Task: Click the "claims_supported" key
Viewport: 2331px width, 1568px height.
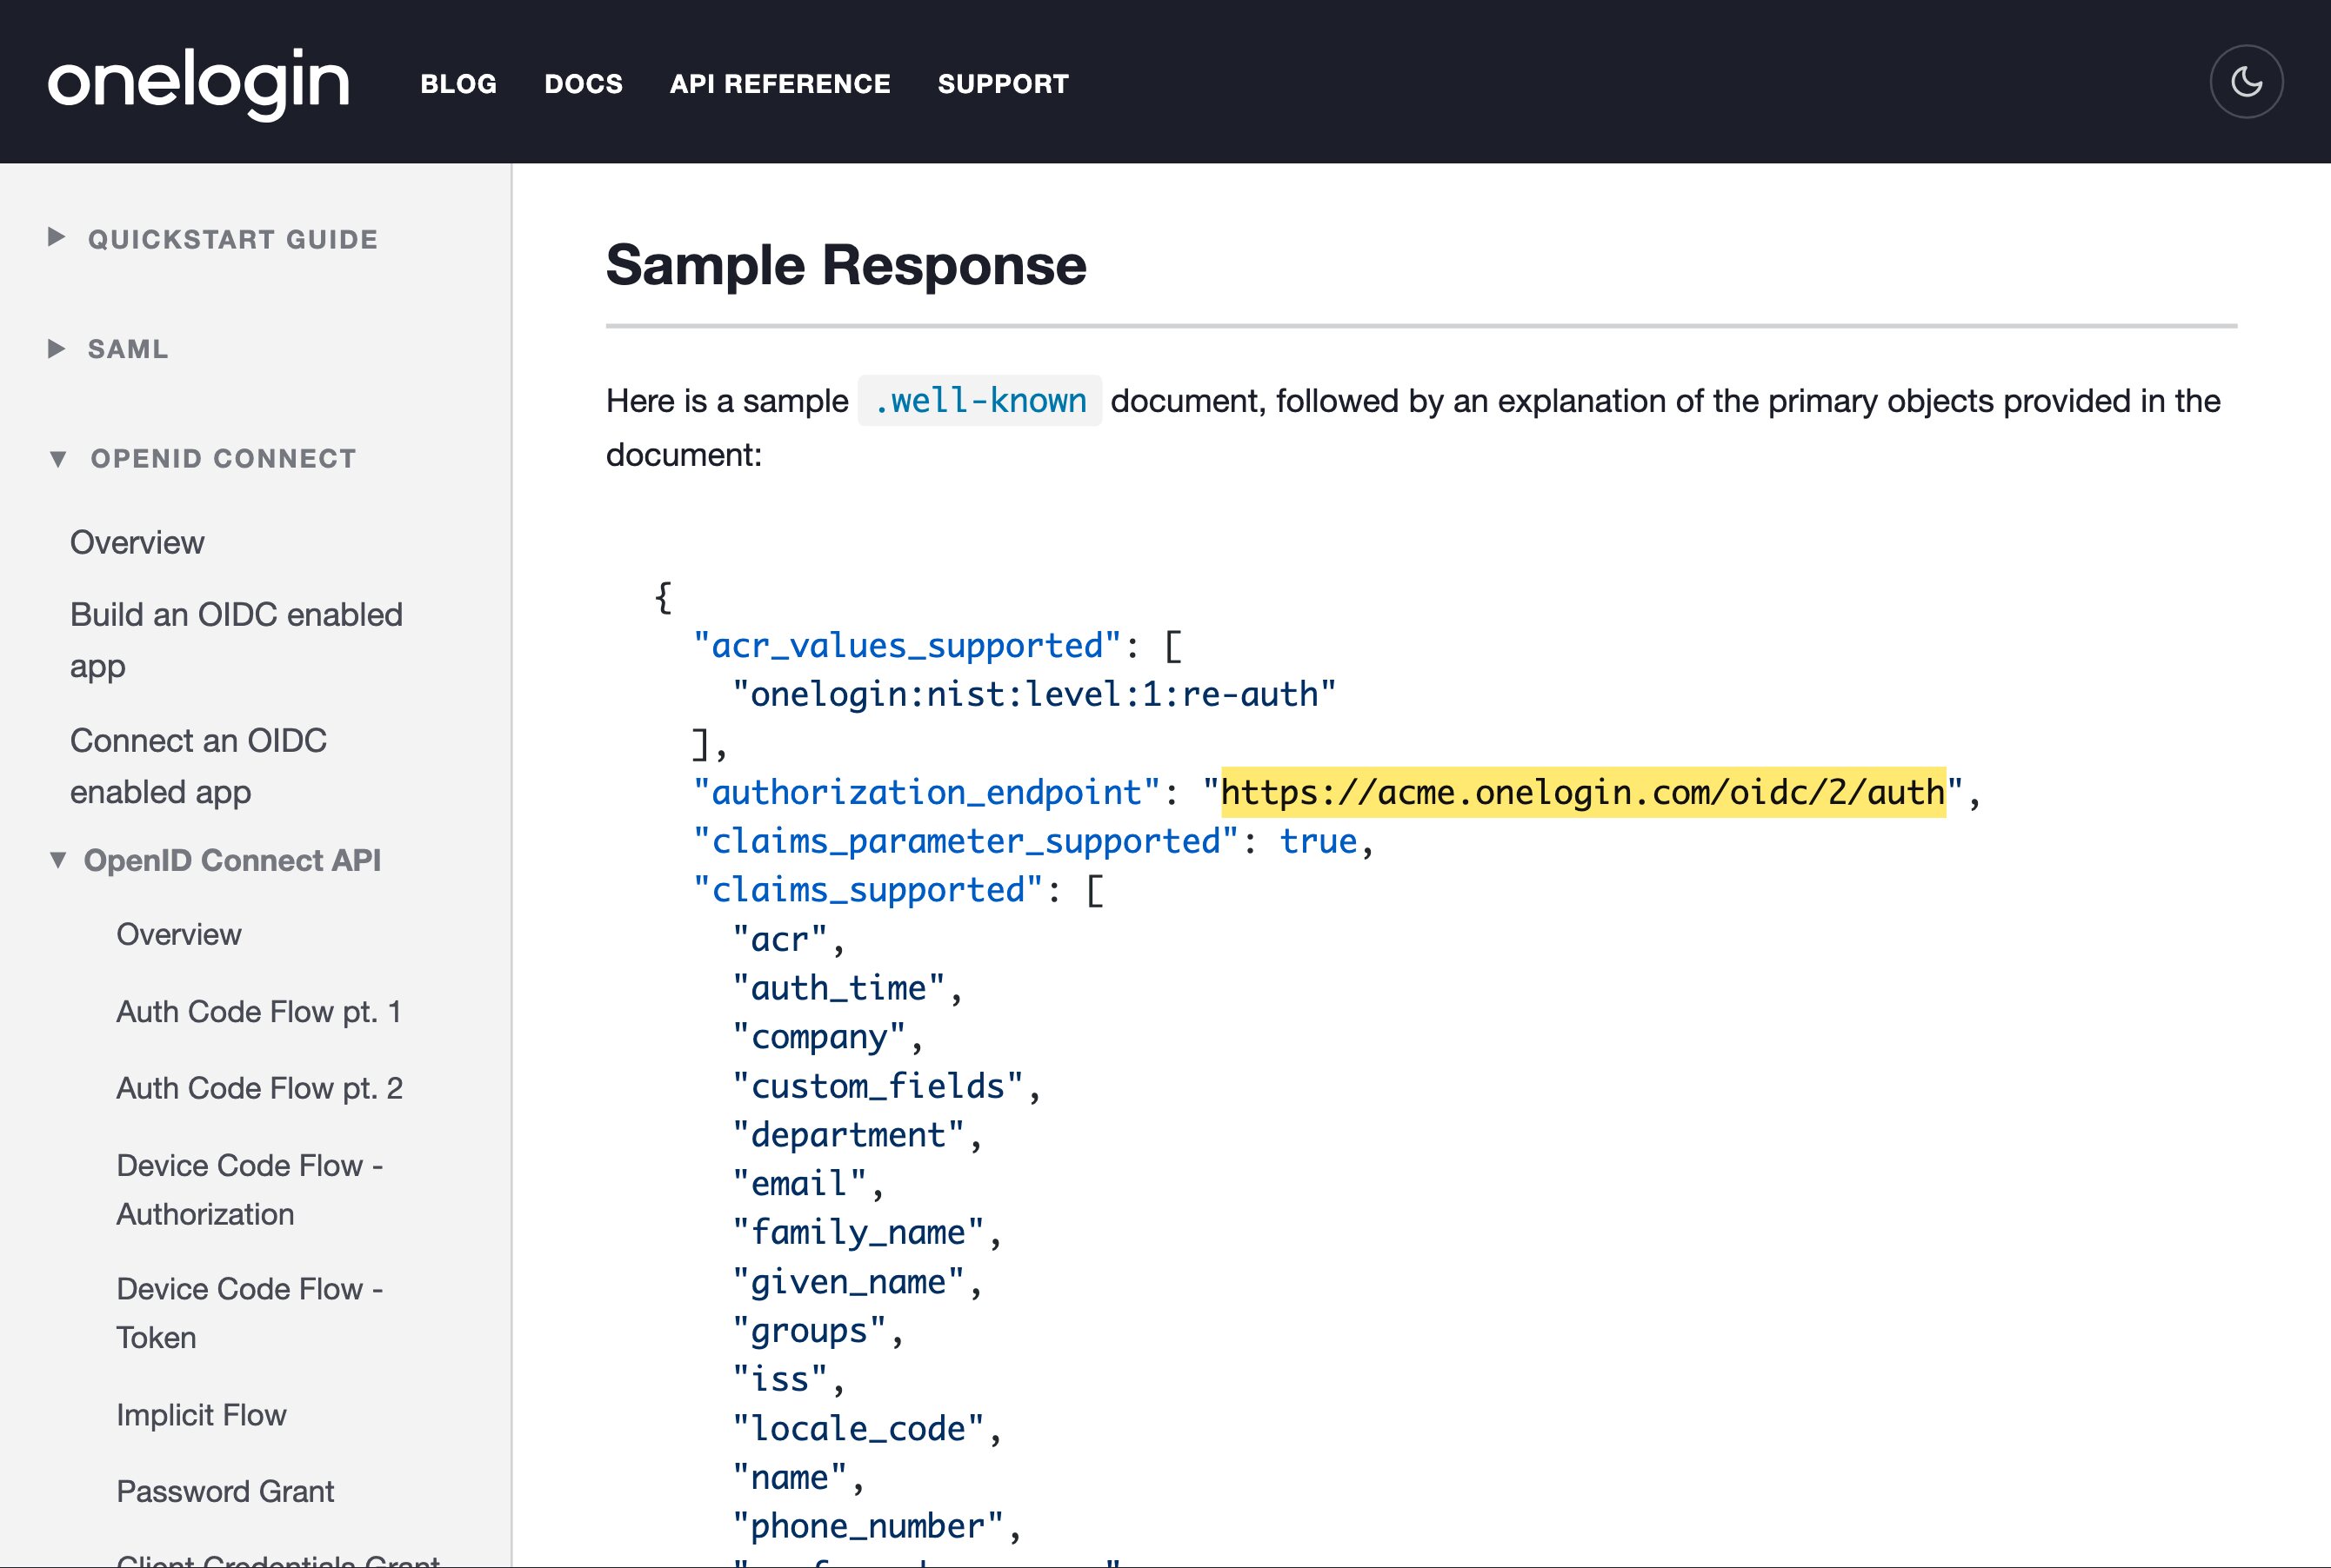Action: (868, 890)
